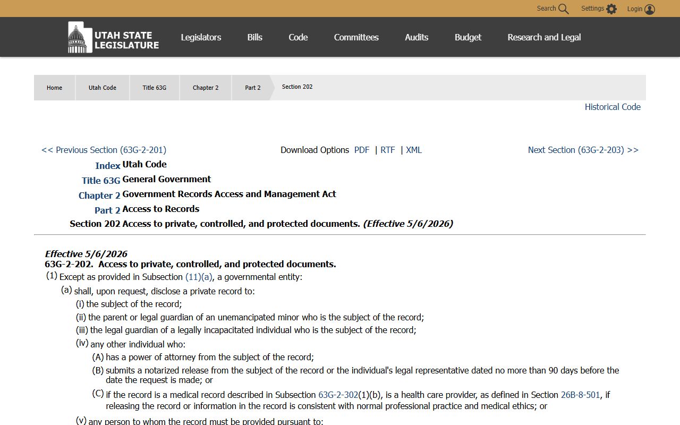Open the Legislators menu
Image resolution: width=680 pixels, height=425 pixels.
201,37
